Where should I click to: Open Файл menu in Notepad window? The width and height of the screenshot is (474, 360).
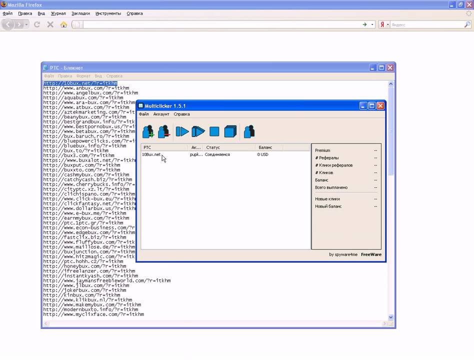(x=48, y=76)
